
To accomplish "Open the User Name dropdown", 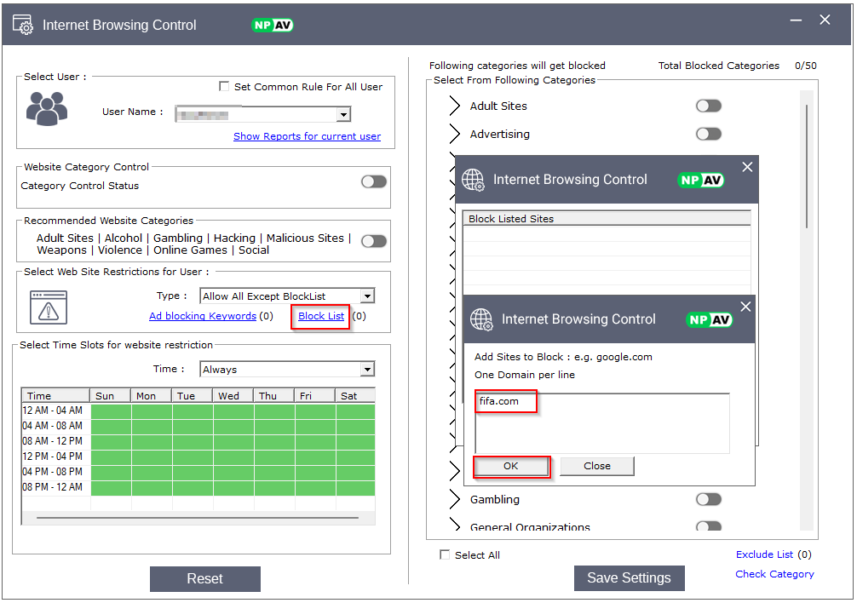I will coord(342,114).
